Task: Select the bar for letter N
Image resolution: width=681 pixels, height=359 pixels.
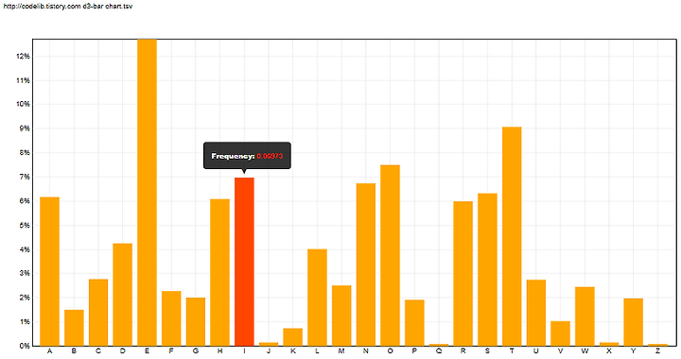Action: (x=366, y=265)
